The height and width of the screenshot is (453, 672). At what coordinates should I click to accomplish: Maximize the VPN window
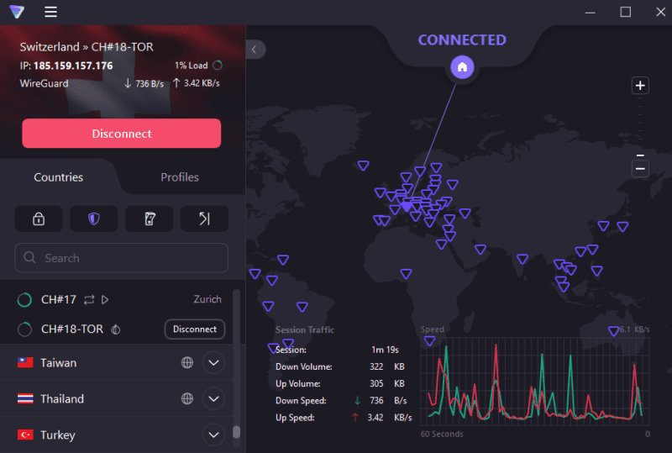click(x=626, y=12)
